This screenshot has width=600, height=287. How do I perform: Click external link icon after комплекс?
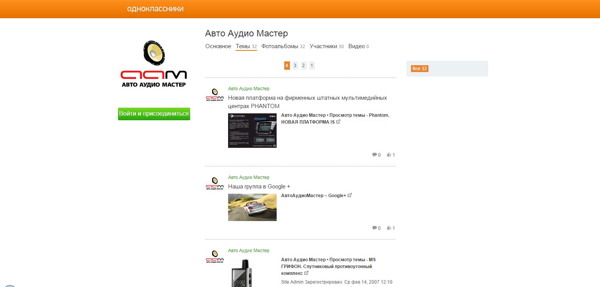click(307, 273)
